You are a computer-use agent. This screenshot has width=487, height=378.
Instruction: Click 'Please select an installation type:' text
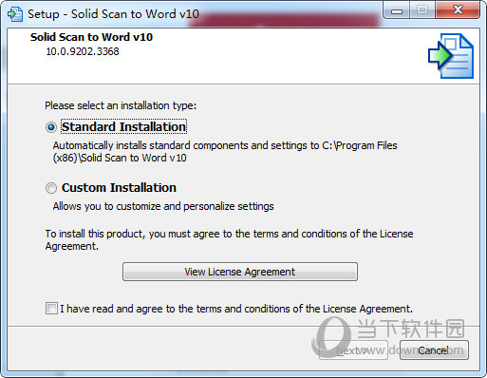(x=121, y=105)
